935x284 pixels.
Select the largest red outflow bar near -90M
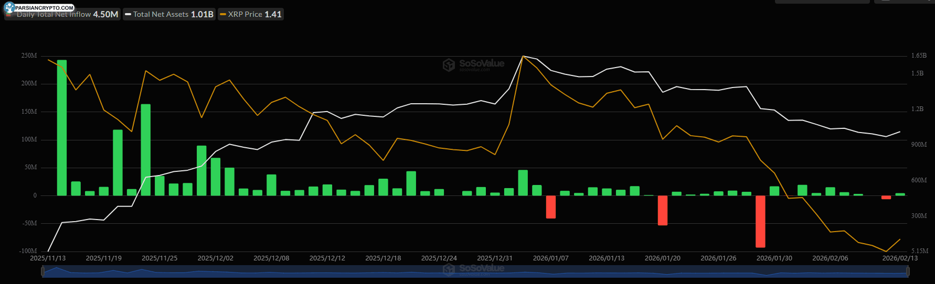pyautogui.click(x=760, y=221)
